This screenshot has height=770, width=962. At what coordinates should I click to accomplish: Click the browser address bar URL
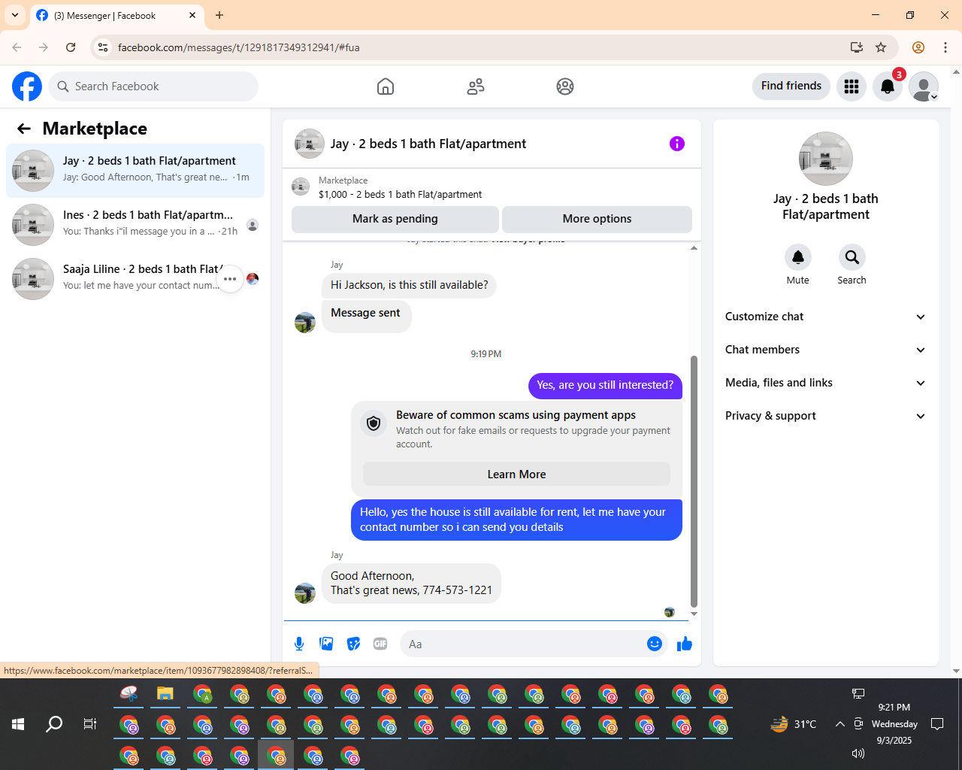coord(239,47)
